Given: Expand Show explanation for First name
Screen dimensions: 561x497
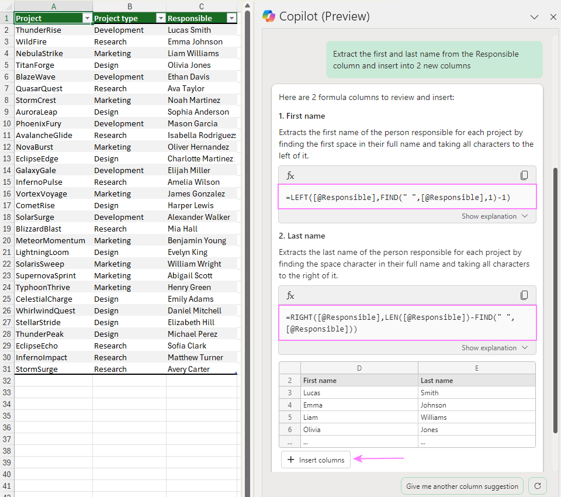Looking at the screenshot, I should pyautogui.click(x=494, y=216).
